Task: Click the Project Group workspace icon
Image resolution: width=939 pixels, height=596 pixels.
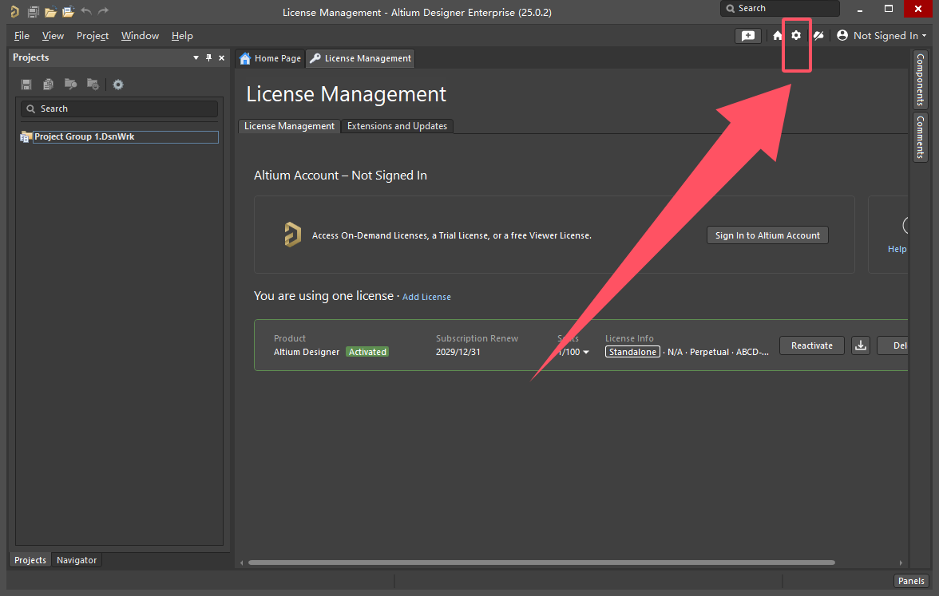Action: [26, 137]
